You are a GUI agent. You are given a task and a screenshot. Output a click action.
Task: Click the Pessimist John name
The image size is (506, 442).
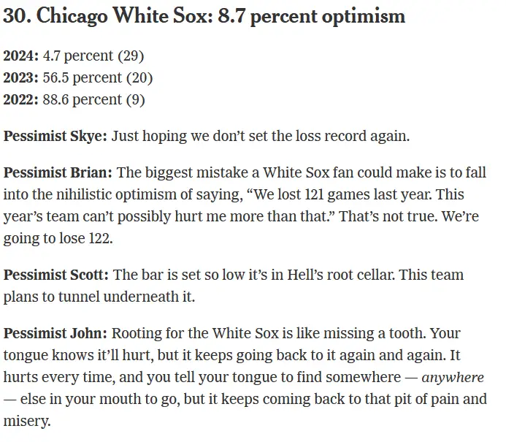point(55,333)
